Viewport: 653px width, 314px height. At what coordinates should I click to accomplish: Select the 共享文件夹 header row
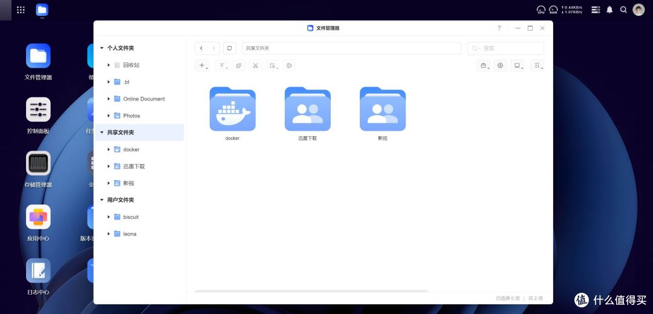click(139, 132)
